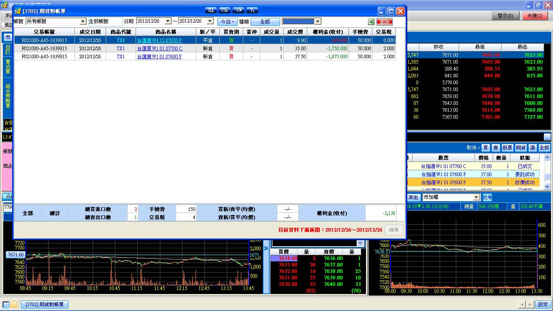This screenshot has width=553, height=311.
Task: Open link 台選賣 W1 01 07600 P
Action: 160,57
